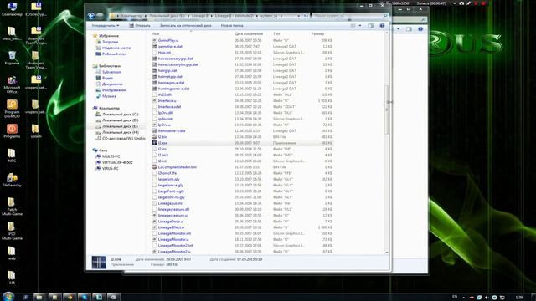The image size is (536, 301).
Task: Open address bar history dropdown arrow
Action: 298,16
